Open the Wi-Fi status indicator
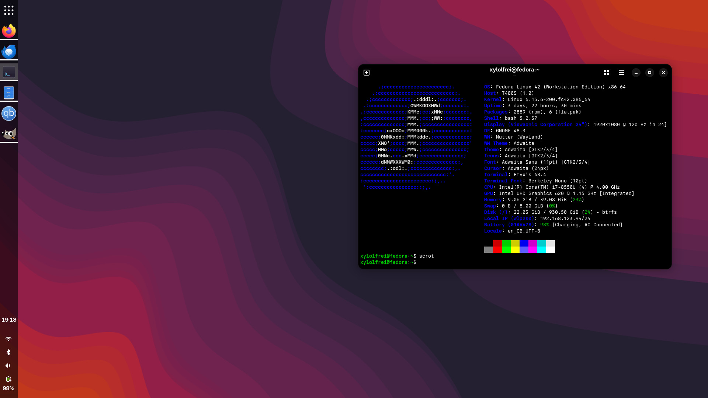Image resolution: width=708 pixels, height=398 pixels. [x=8, y=339]
